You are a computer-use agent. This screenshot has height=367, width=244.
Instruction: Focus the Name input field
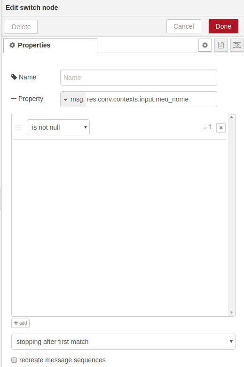pyautogui.click(x=139, y=78)
